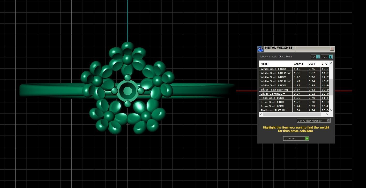Select the Platinum:PLAT RU row

click(294, 110)
